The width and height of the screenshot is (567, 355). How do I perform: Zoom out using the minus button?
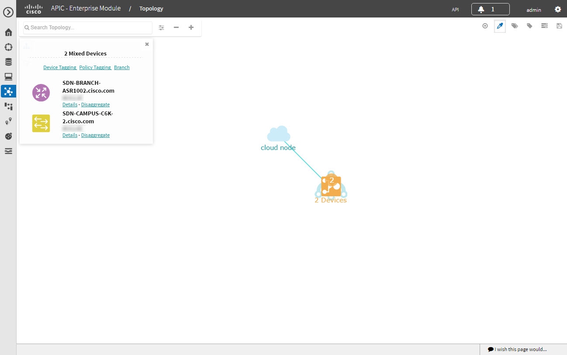click(176, 27)
